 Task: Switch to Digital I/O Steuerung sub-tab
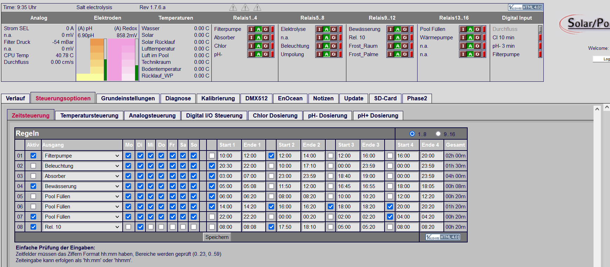pyautogui.click(x=214, y=116)
